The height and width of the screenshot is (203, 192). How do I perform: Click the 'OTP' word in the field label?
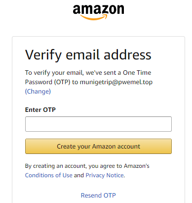pos(49,110)
